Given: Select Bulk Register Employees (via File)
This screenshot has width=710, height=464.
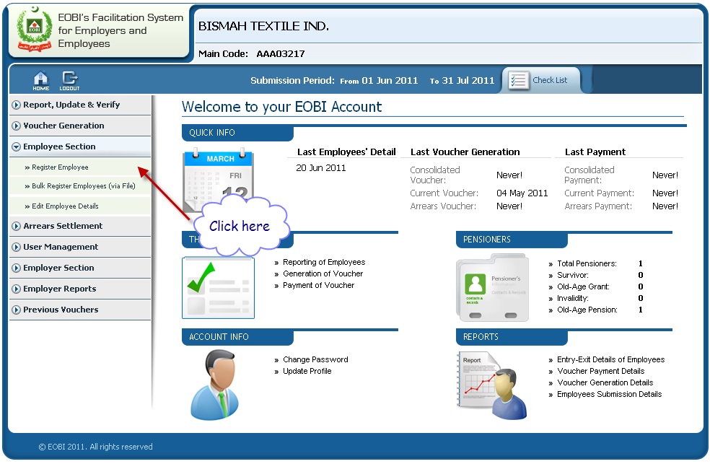Looking at the screenshot, I should 83,185.
